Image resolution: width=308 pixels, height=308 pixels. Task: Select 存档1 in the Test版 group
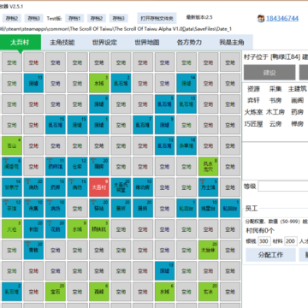pyautogui.click(x=74, y=19)
